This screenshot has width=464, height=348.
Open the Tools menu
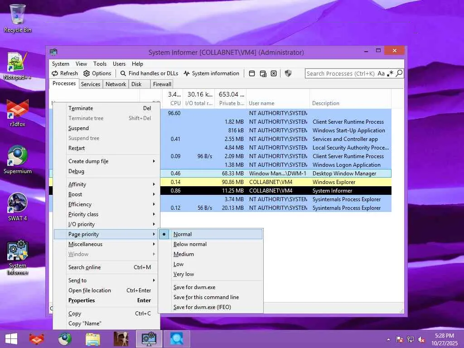coord(100,63)
